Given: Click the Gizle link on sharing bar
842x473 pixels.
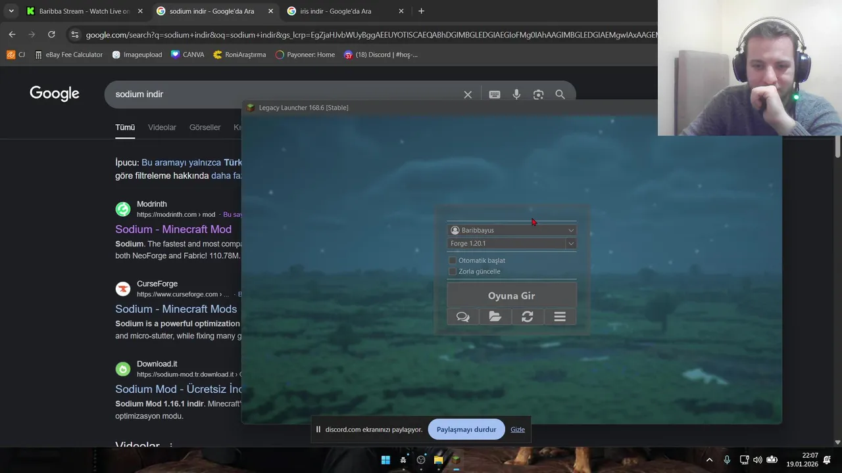Looking at the screenshot, I should 518,430.
